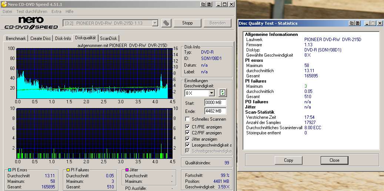Click Copy in the Statistics dialog
This screenshot has height=191, width=384.
(x=288, y=160)
